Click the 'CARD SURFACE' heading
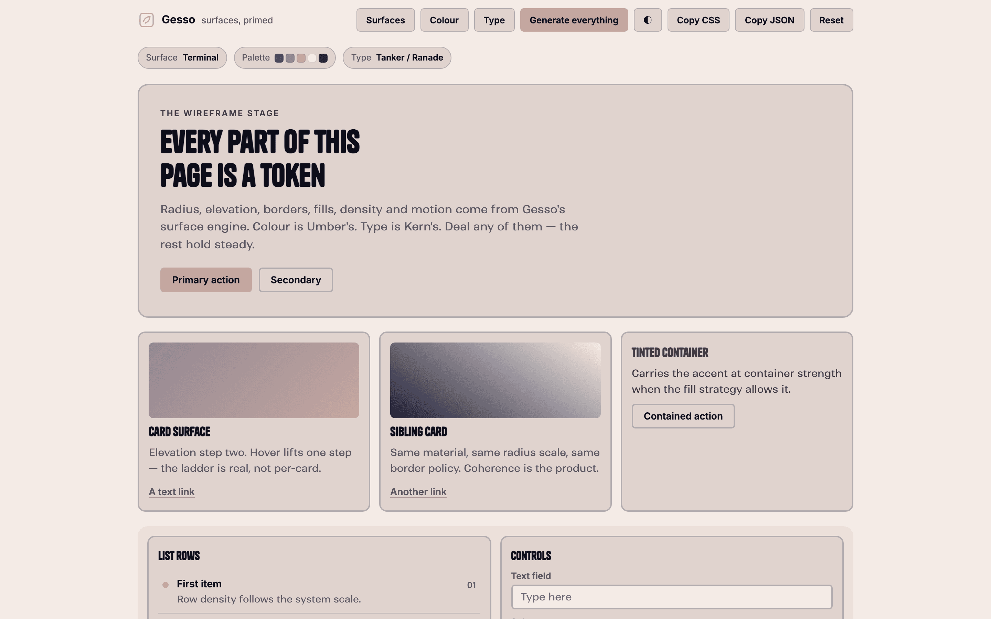Screen dimensions: 991x619 point(179,432)
